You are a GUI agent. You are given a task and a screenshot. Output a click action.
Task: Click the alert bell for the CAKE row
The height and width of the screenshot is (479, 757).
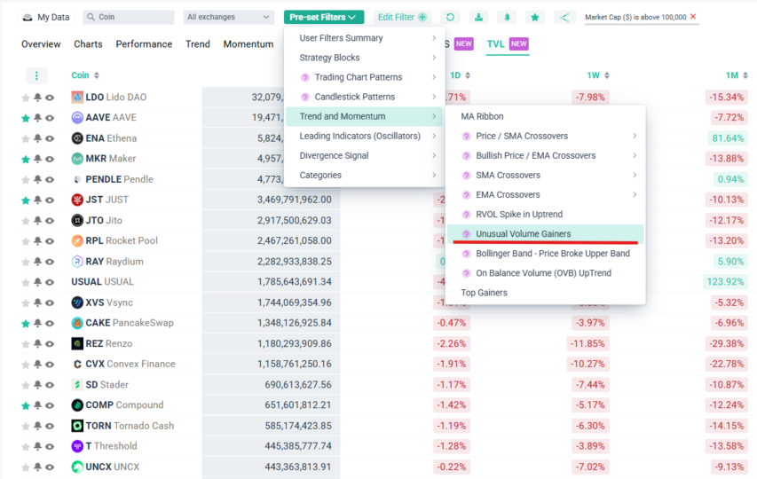point(38,324)
